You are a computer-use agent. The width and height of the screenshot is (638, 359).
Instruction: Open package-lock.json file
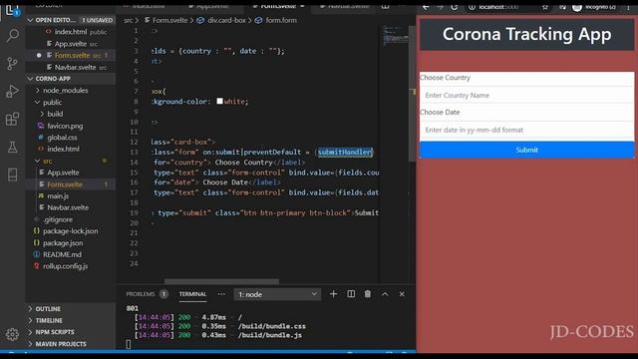[70, 231]
